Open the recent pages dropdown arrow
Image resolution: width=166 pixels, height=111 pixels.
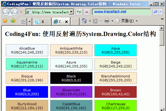[x=21, y=12]
